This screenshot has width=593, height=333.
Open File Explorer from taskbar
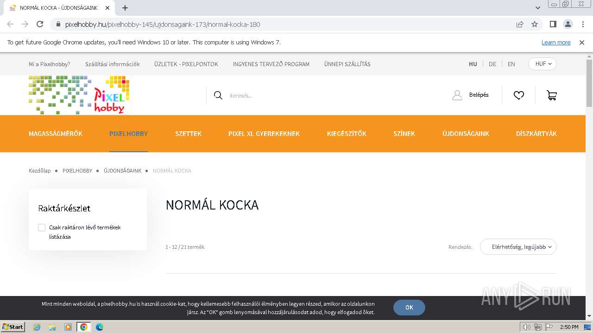coord(52,327)
